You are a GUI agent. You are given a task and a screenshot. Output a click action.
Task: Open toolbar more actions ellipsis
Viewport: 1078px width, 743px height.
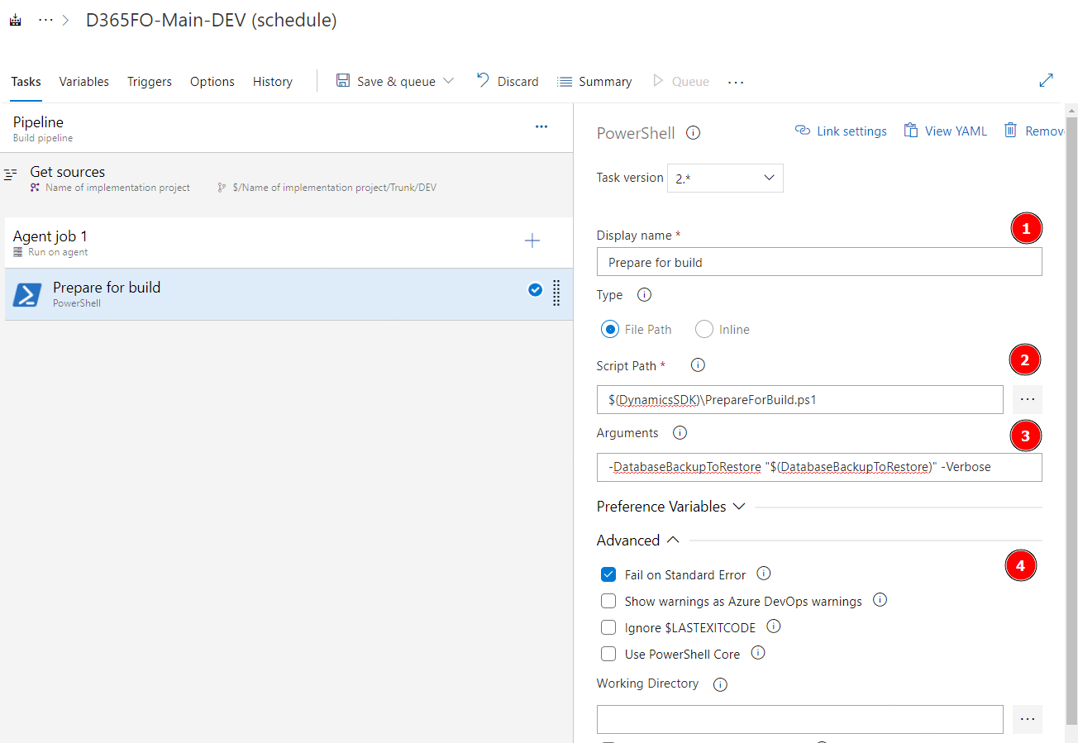pyautogui.click(x=736, y=82)
